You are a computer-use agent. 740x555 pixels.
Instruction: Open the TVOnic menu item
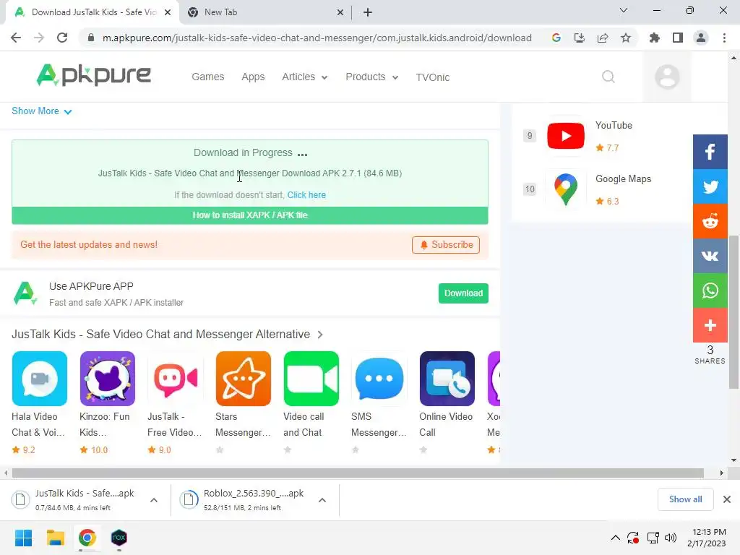tap(432, 77)
